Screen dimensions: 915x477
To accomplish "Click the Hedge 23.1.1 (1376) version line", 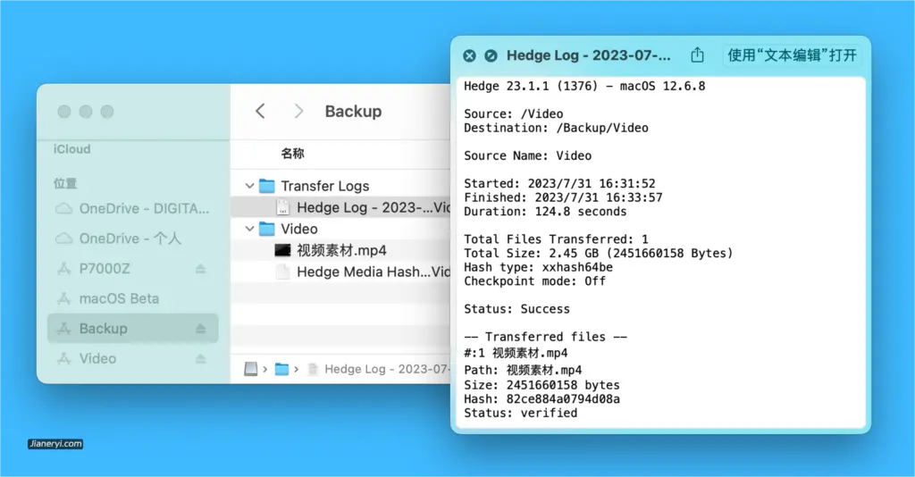I will coord(584,87).
